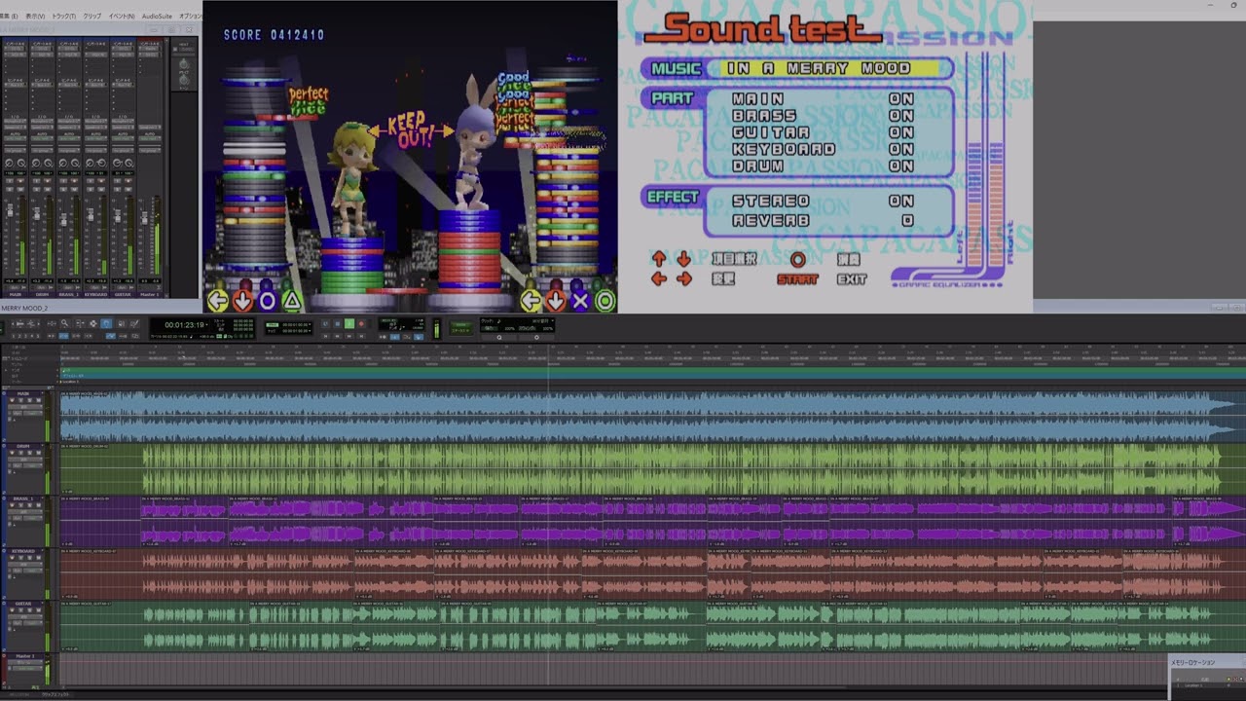1246x701 pixels.
Task: Click the main counter 00:01:23:19 display
Action: [x=184, y=324]
